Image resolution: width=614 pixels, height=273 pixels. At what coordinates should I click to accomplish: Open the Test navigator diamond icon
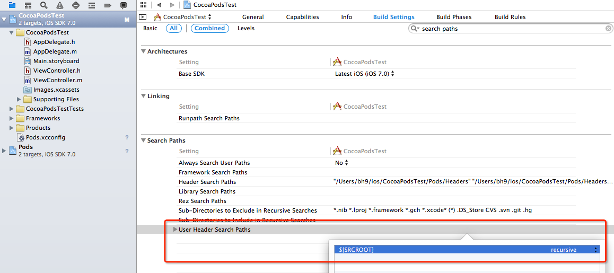[x=76, y=5]
